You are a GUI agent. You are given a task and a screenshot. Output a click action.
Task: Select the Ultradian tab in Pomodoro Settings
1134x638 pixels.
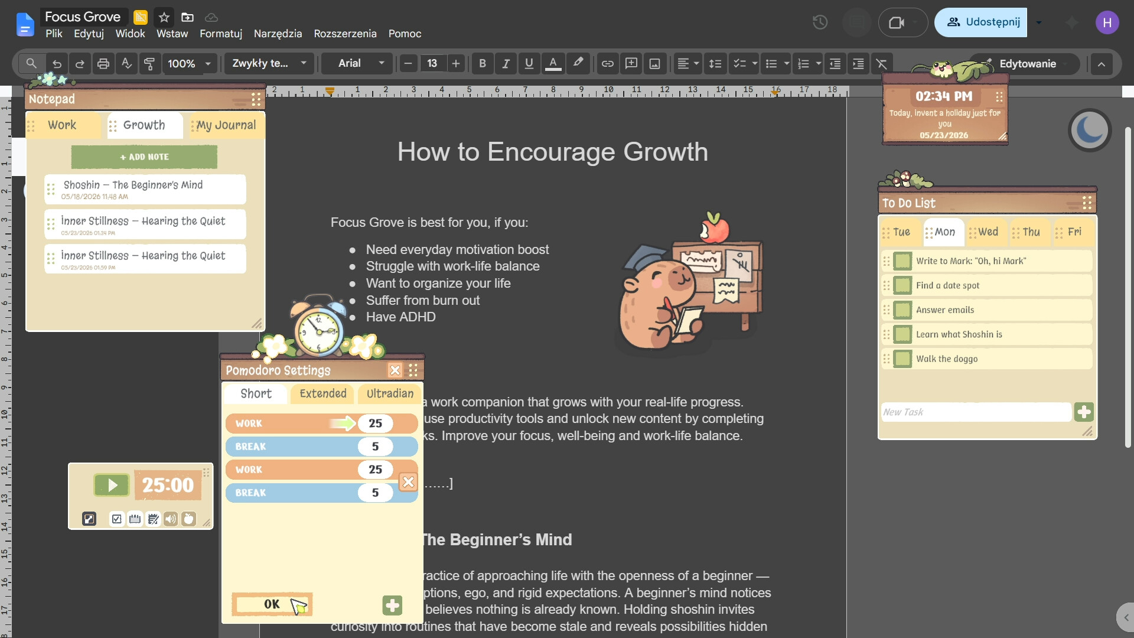pyautogui.click(x=390, y=394)
